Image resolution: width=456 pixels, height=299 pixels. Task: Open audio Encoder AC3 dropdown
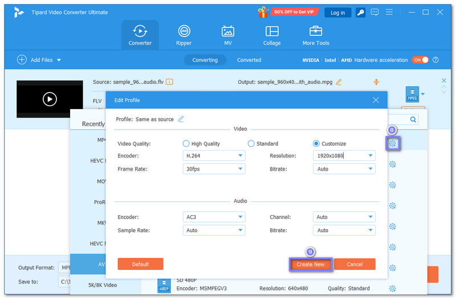point(214,217)
